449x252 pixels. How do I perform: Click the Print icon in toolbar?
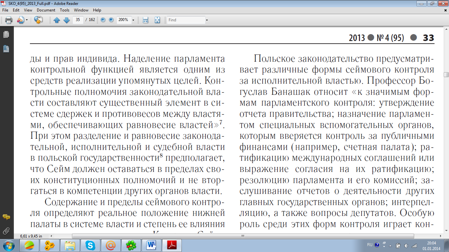(x=9, y=20)
